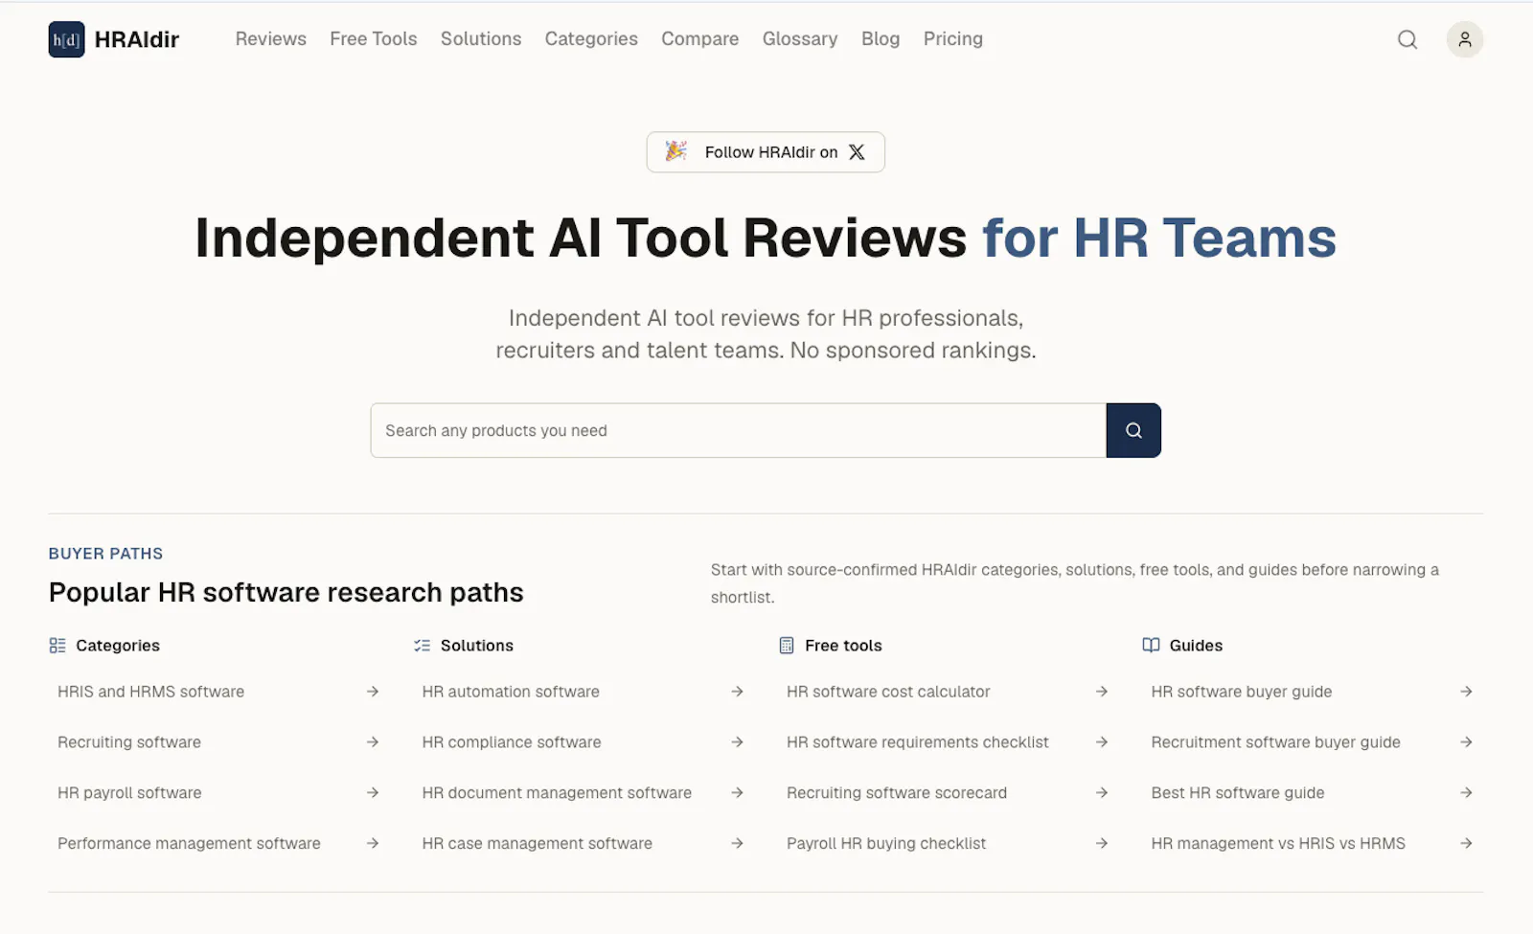Screen dimensions: 1533x934
Task: Click the Guides column heading
Action: [1196, 646]
